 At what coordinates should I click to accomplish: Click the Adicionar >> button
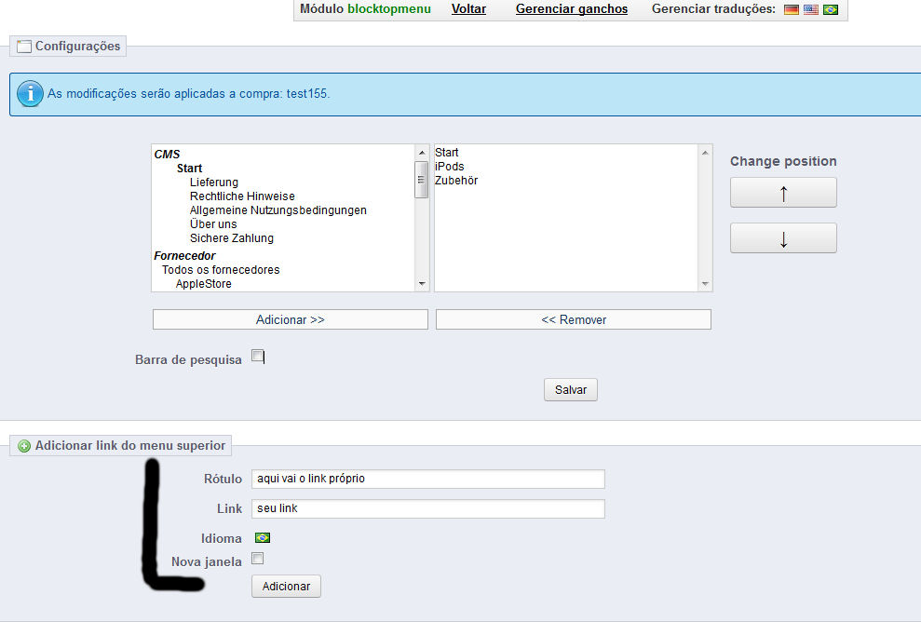pos(291,319)
